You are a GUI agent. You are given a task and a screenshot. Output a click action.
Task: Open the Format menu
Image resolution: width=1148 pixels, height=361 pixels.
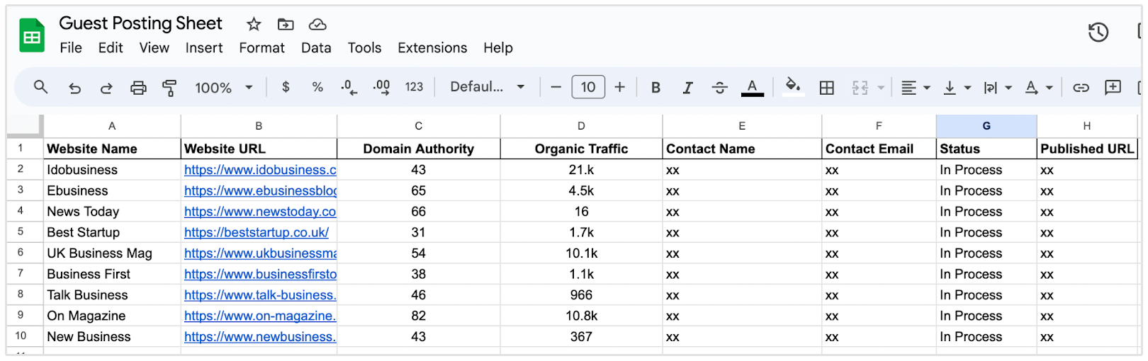coord(261,47)
